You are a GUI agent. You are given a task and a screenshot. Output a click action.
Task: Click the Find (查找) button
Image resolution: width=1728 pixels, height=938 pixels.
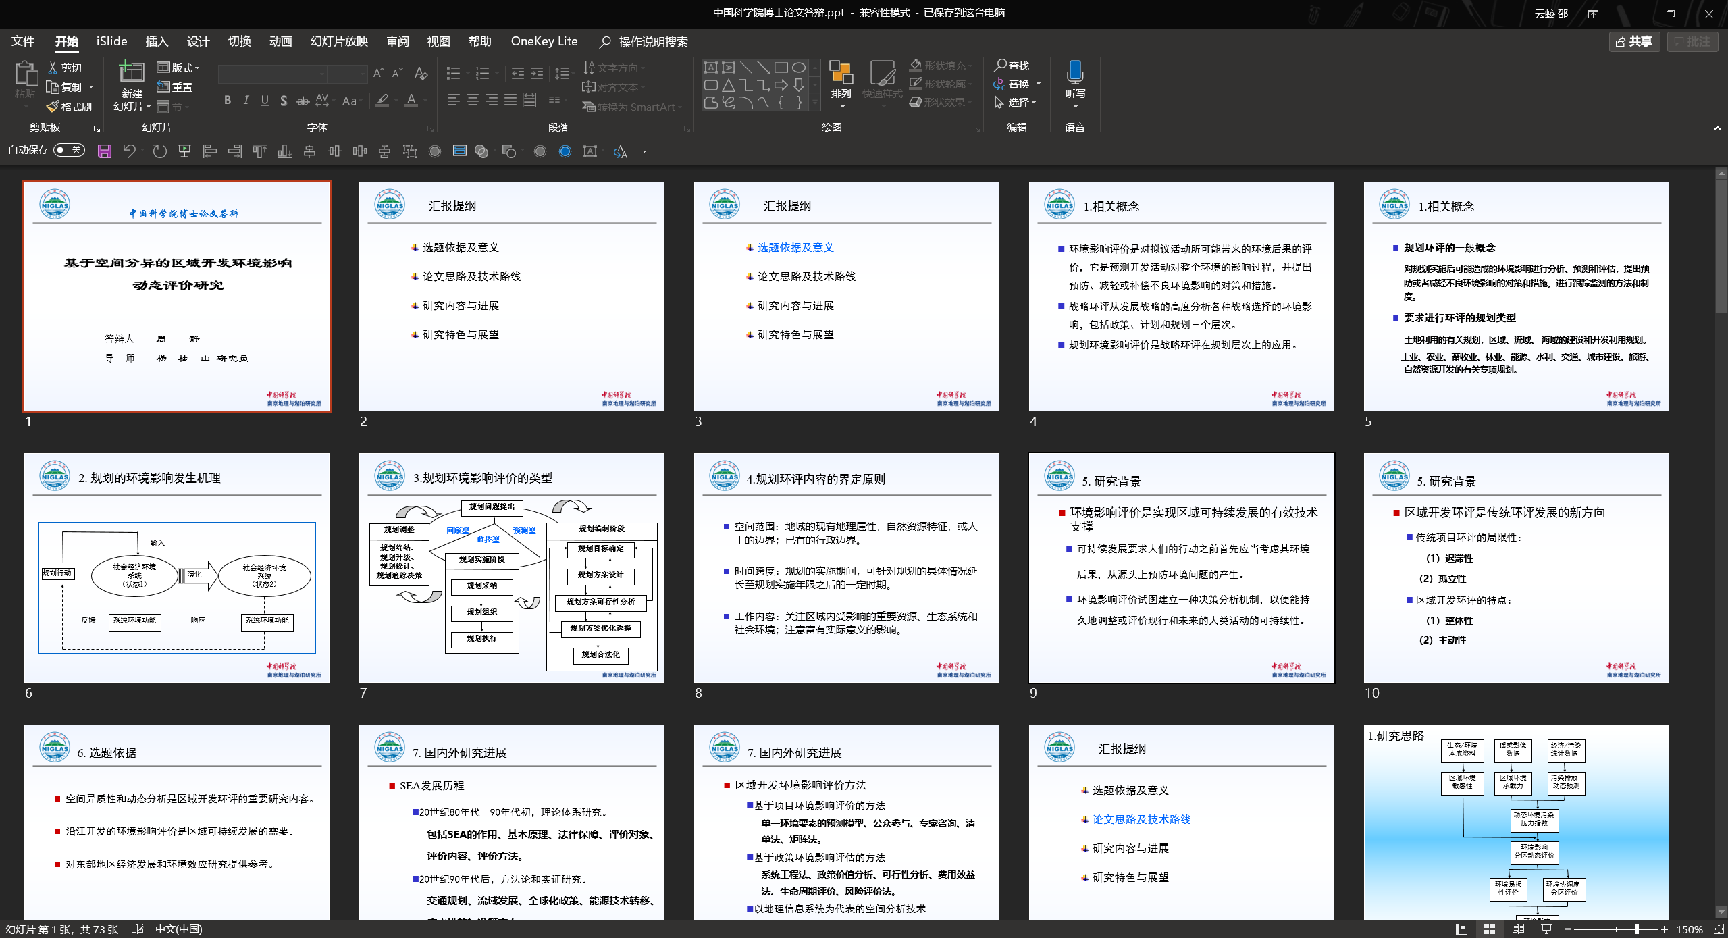click(1011, 66)
